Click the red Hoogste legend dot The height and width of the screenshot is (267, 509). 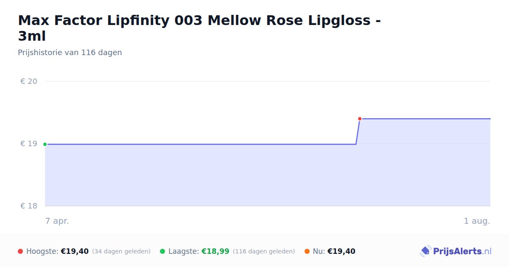pyautogui.click(x=20, y=251)
